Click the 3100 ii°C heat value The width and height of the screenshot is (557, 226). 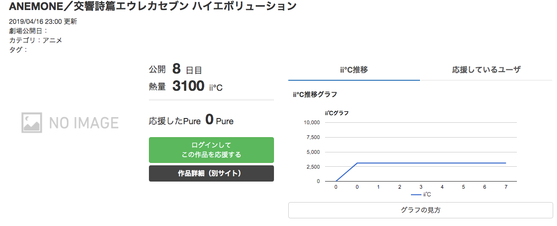(198, 86)
